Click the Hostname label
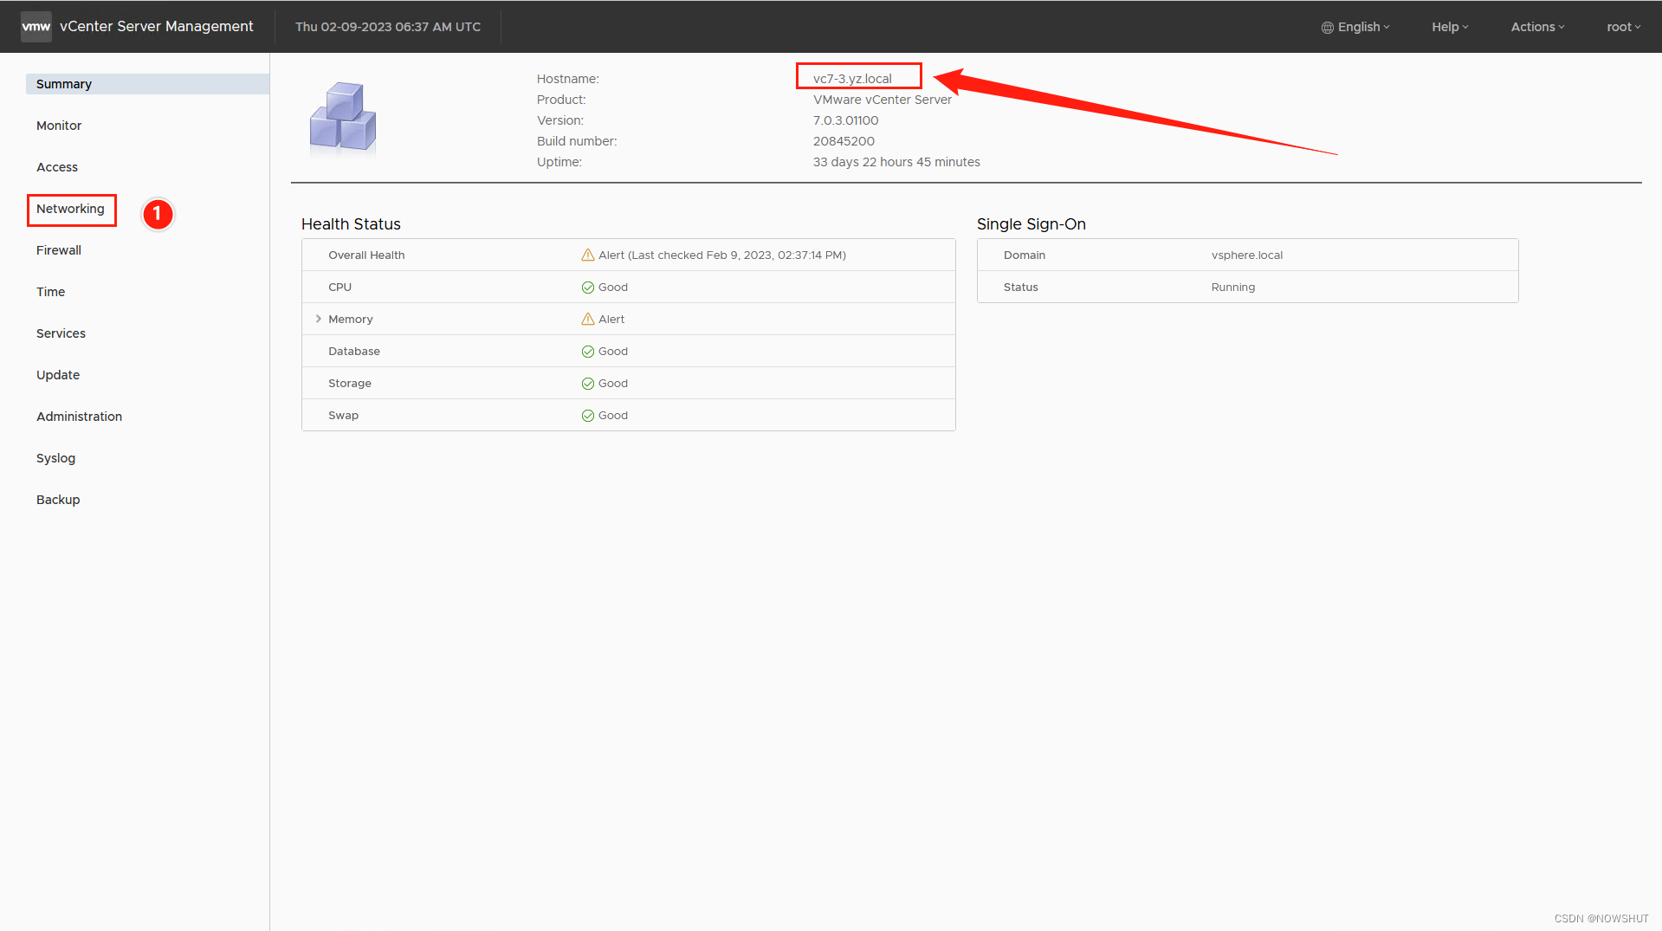 pos(567,79)
